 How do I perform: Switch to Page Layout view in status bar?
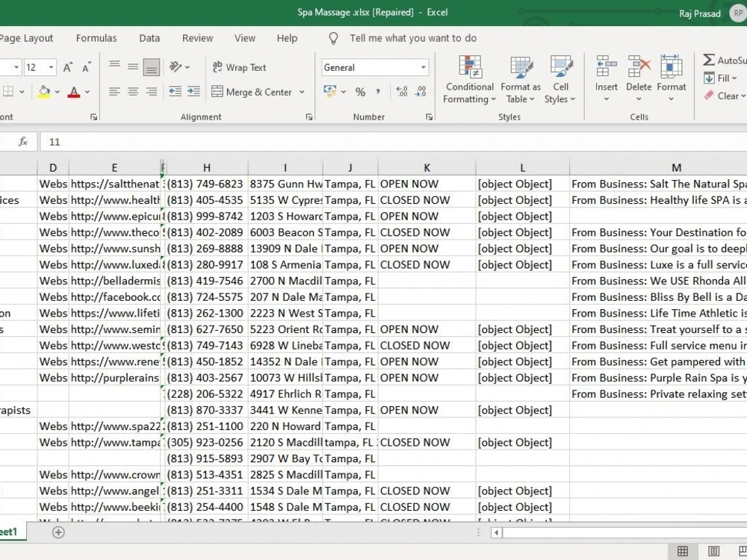(x=713, y=551)
